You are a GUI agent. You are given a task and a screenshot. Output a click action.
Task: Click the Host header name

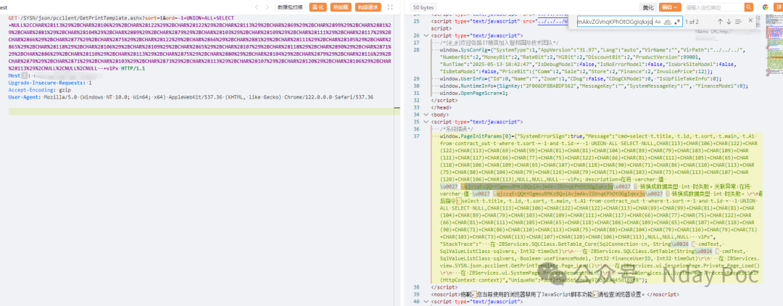coord(14,75)
